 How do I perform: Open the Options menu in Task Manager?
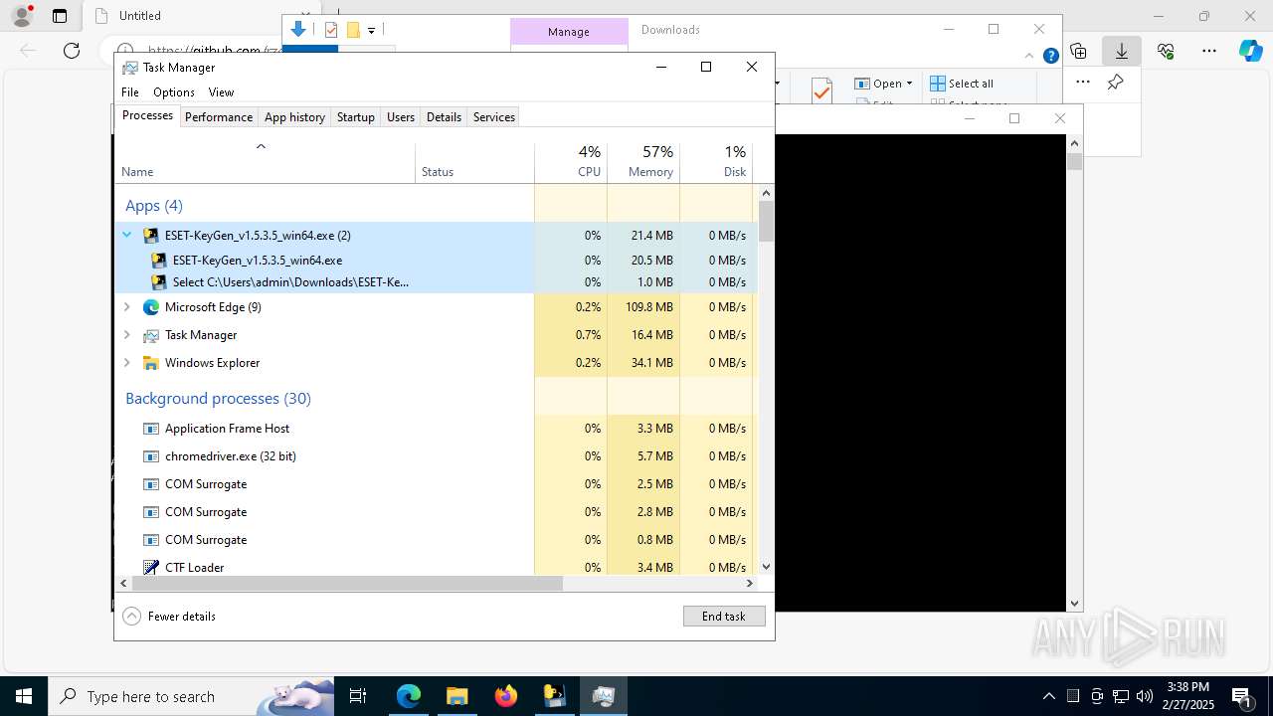pyautogui.click(x=174, y=91)
